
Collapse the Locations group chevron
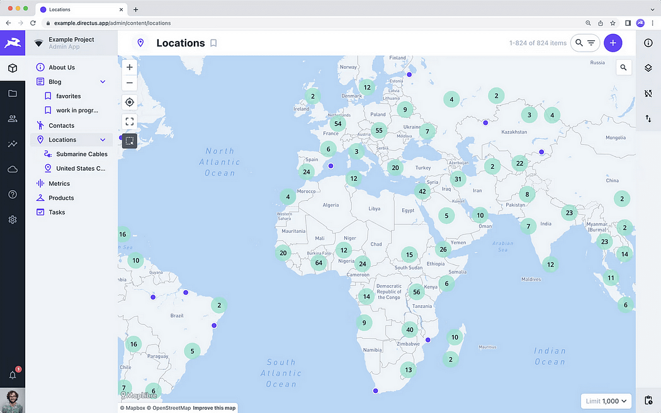(x=103, y=140)
